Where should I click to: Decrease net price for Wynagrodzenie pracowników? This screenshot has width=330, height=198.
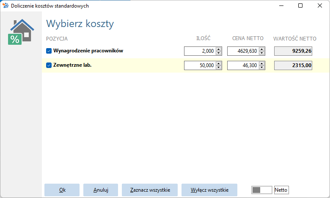point(262,53)
